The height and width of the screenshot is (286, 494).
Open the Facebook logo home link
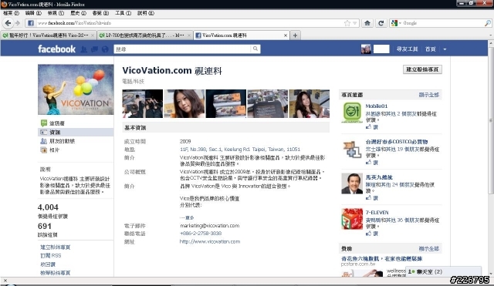(x=56, y=49)
